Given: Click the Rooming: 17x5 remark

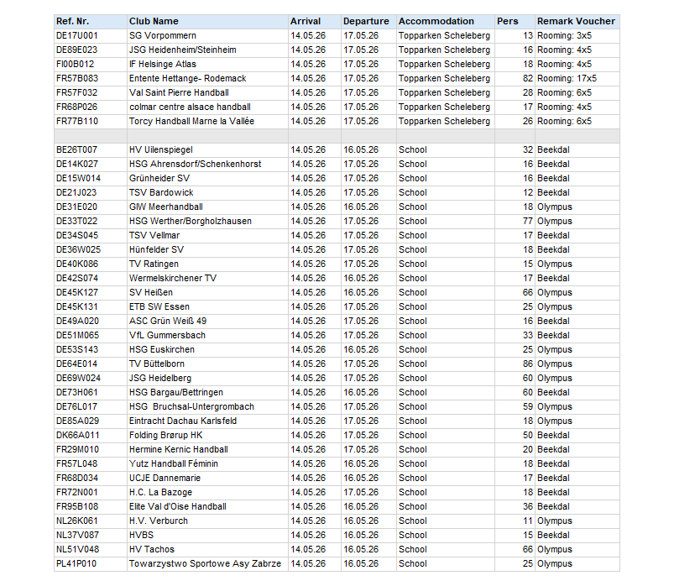Looking at the screenshot, I should tap(577, 78).
